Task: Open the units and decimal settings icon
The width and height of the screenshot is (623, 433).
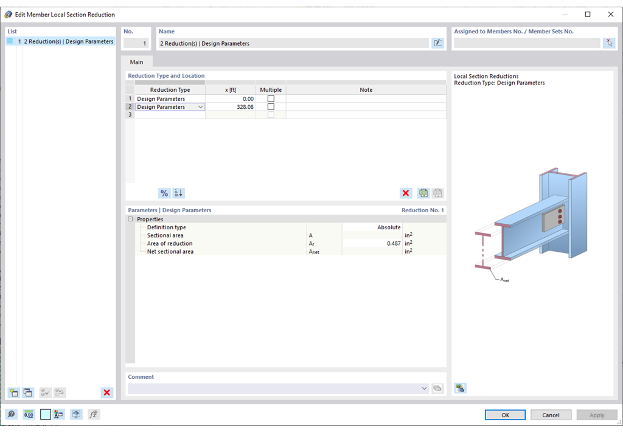Action: pos(58,414)
